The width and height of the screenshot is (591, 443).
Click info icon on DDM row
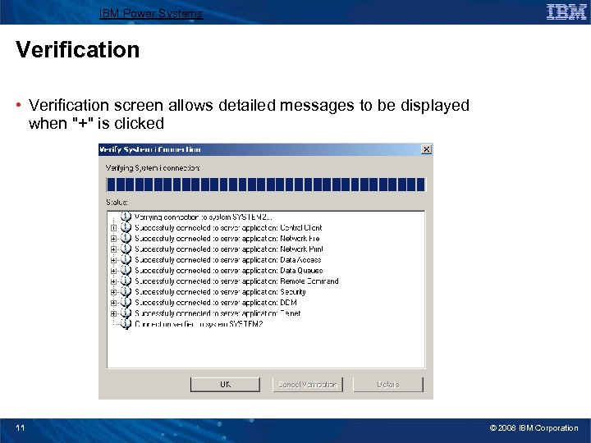point(126,302)
